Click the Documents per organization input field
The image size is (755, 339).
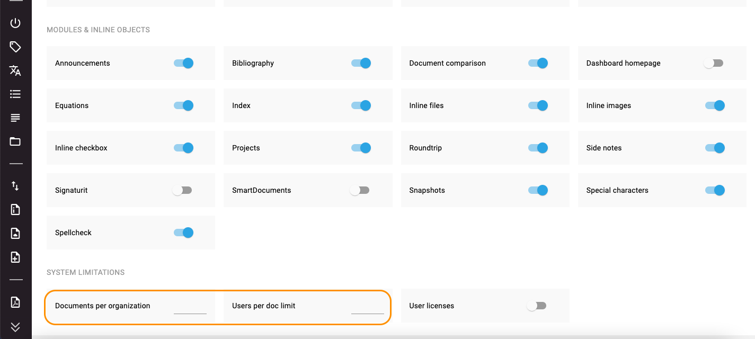190,306
